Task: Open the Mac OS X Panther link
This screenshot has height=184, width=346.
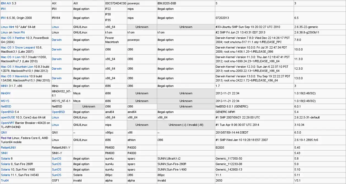Action: (13, 38)
